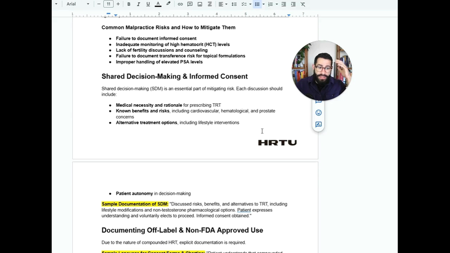Decrease font size with minus button

click(x=99, y=4)
